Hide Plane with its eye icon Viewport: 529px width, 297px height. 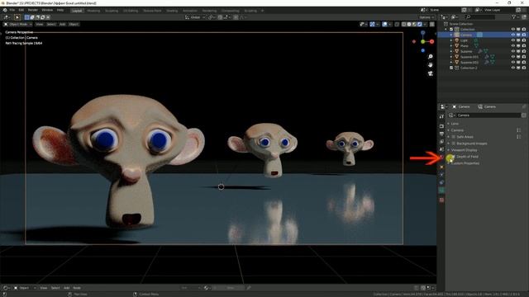(512, 46)
